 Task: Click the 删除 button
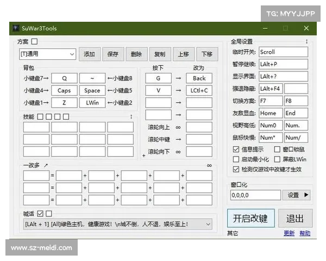136,54
